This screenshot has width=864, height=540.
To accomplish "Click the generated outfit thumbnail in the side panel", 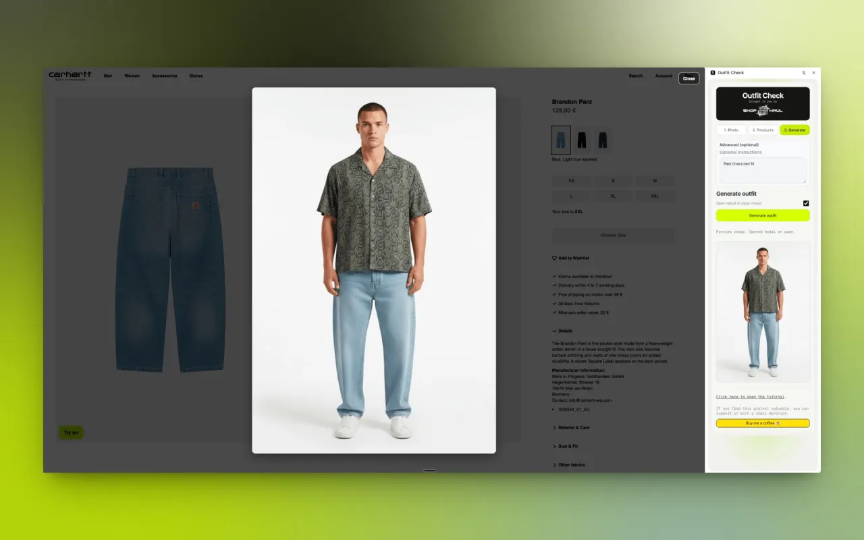I will click(x=763, y=313).
